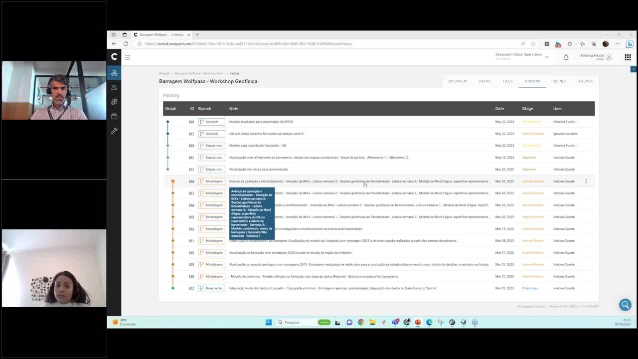This screenshot has height=359, width=638.
Task: Switch to the Files tab
Action: pyautogui.click(x=507, y=81)
